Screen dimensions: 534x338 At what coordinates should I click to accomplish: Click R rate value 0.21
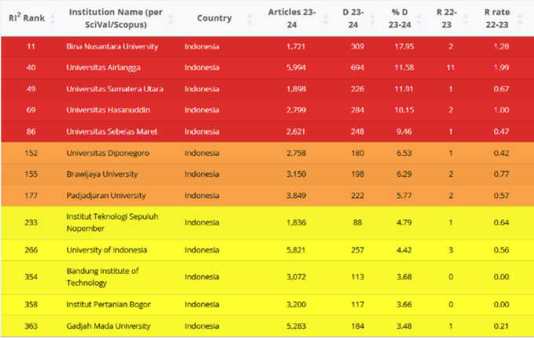501,326
